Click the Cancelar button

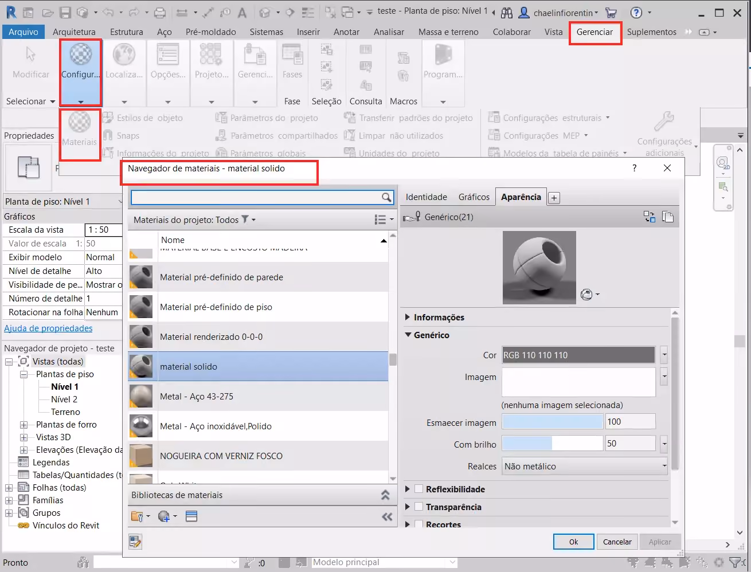point(617,542)
